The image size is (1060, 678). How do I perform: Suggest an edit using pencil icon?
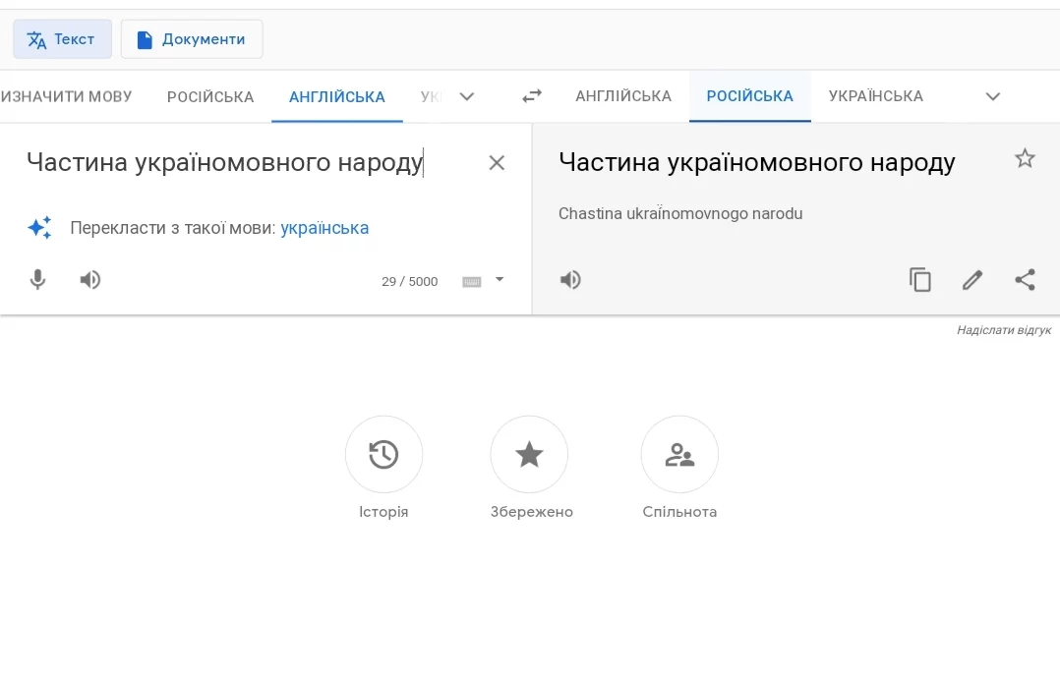[972, 280]
